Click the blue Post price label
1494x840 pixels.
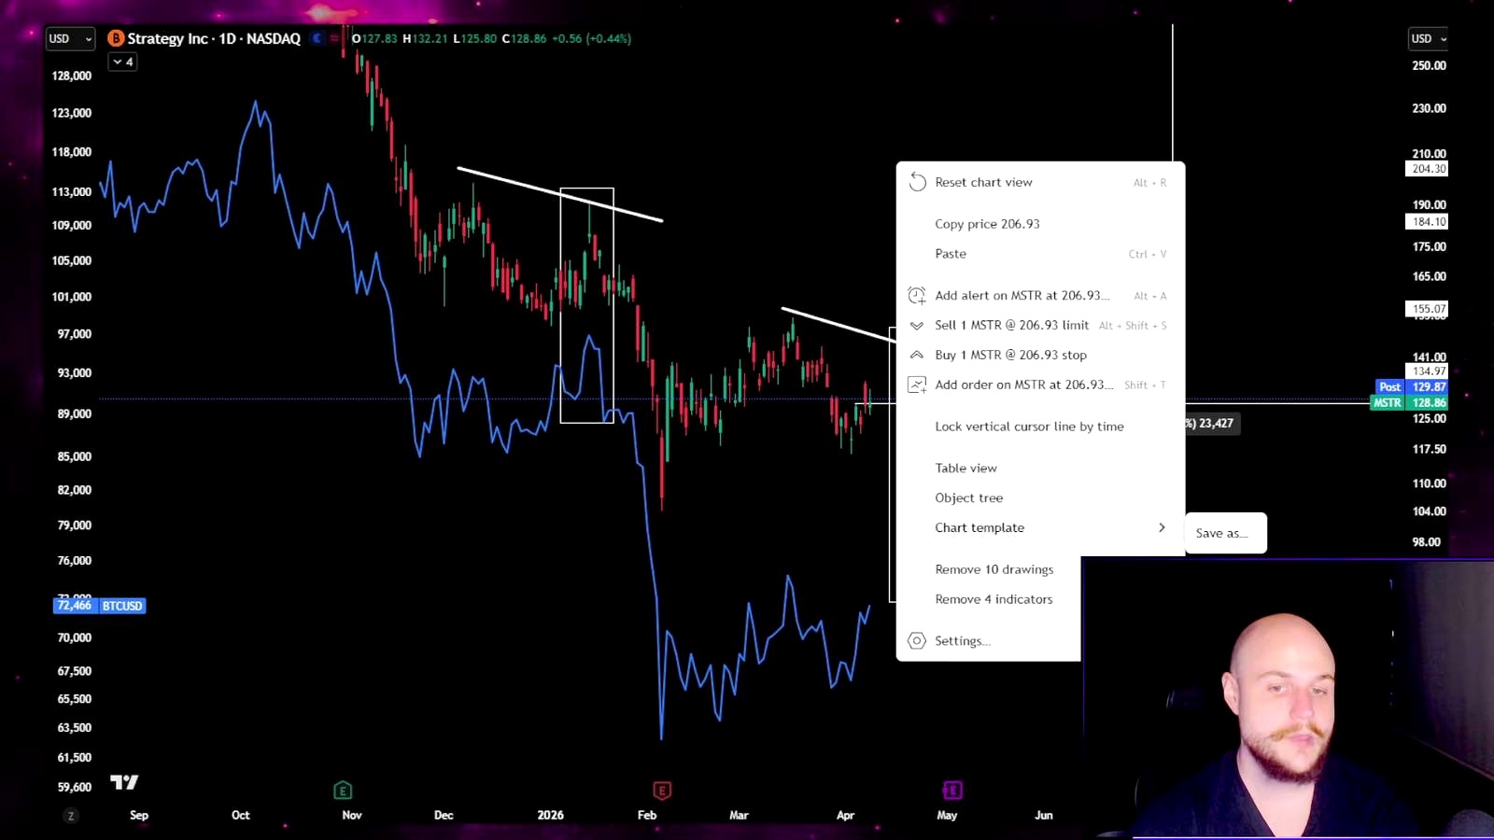pos(1390,387)
